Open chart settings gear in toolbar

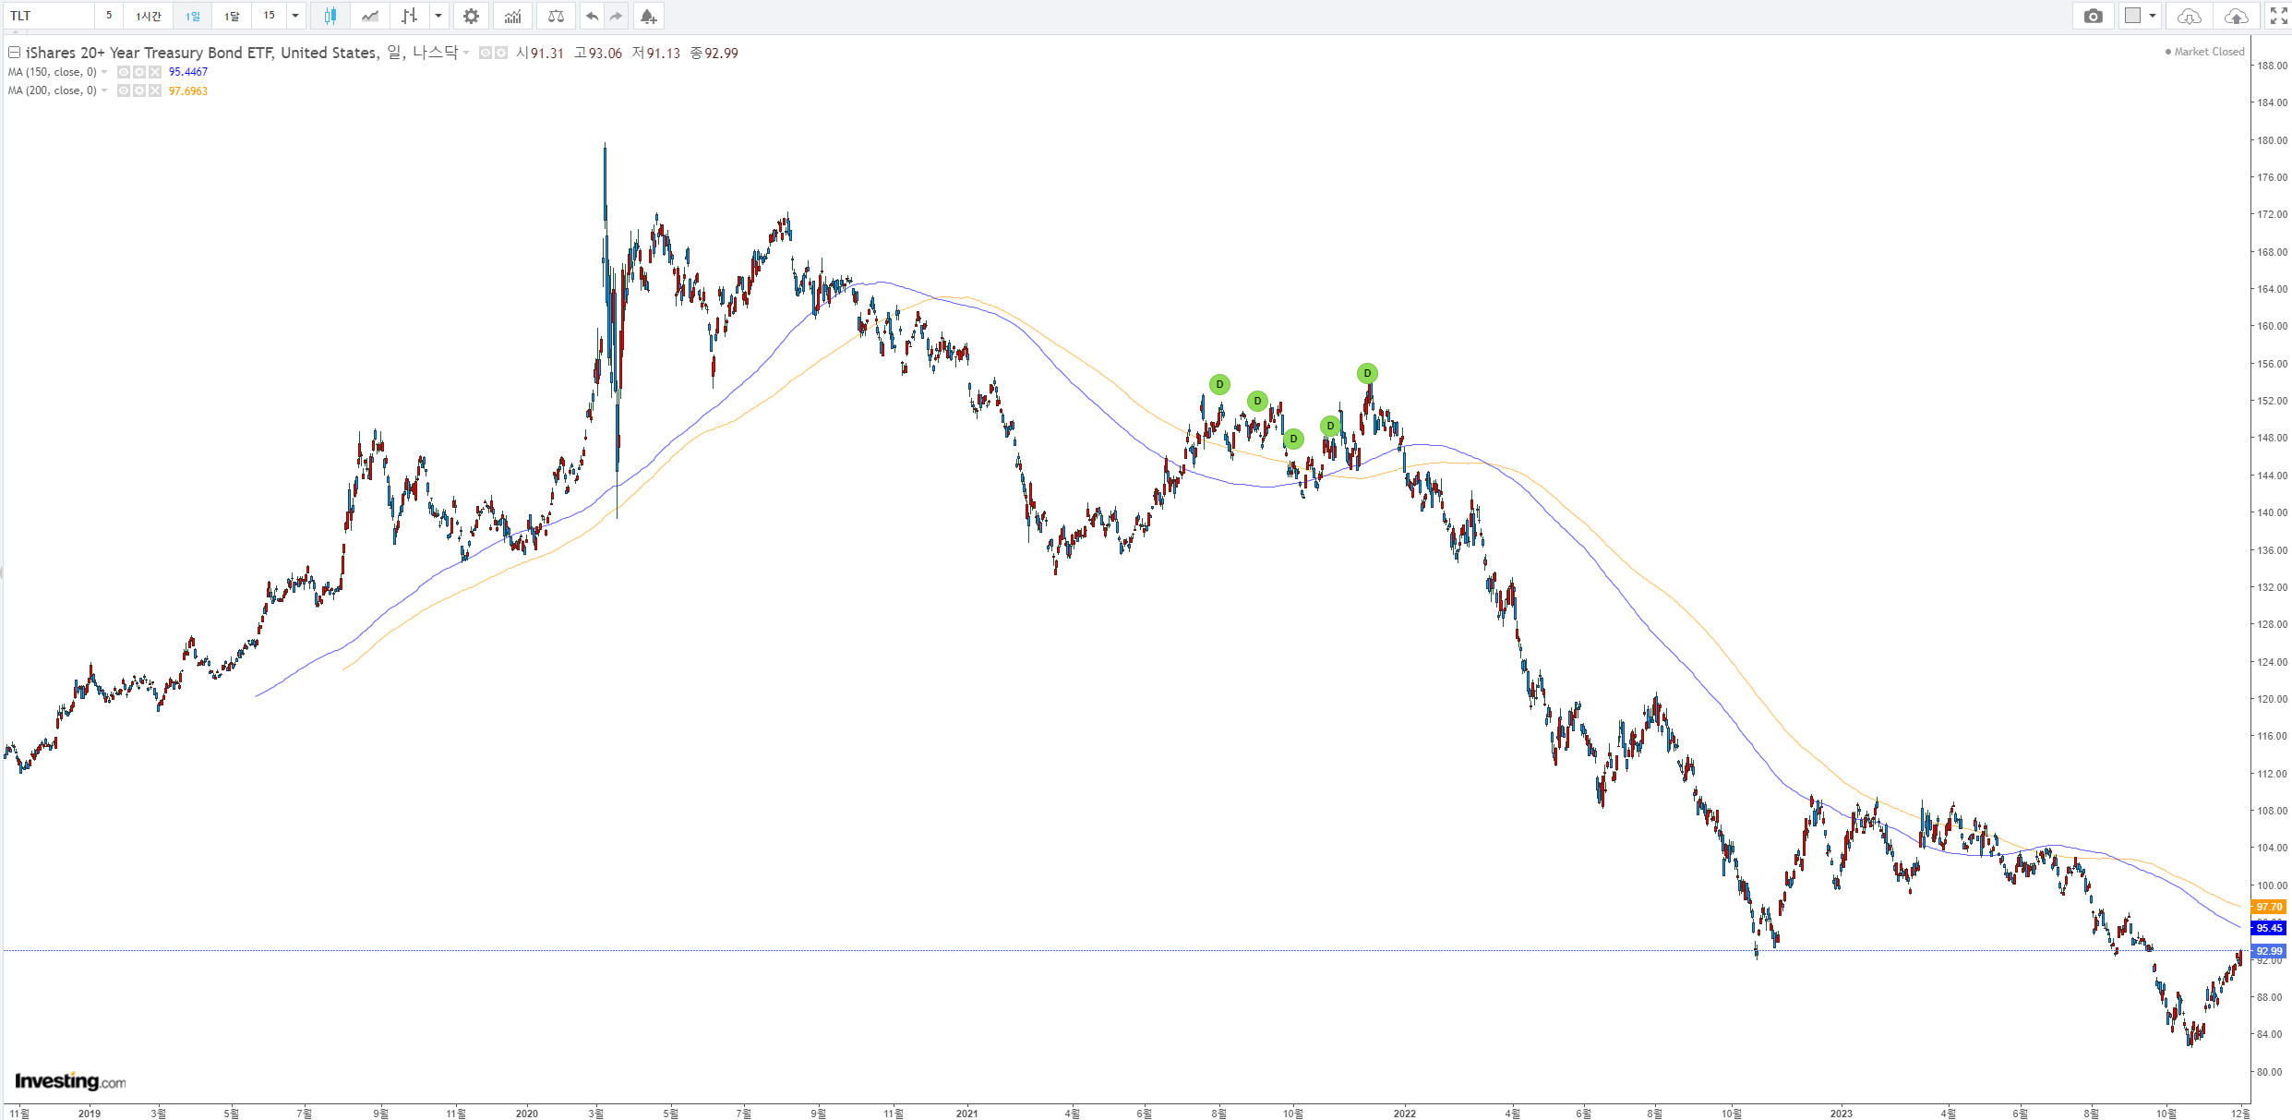471,16
